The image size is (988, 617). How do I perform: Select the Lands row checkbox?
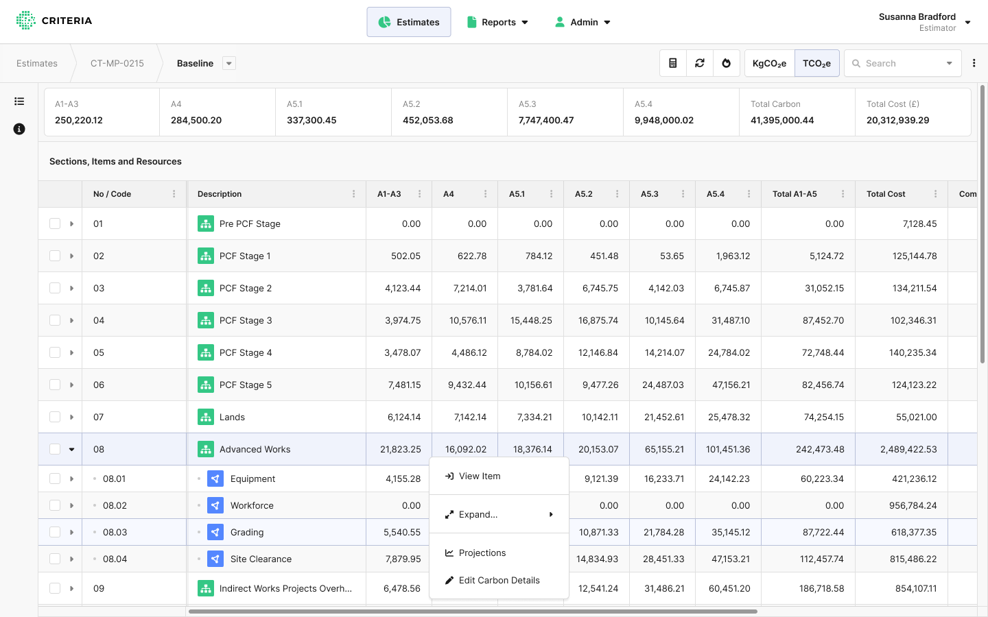pyautogui.click(x=55, y=417)
